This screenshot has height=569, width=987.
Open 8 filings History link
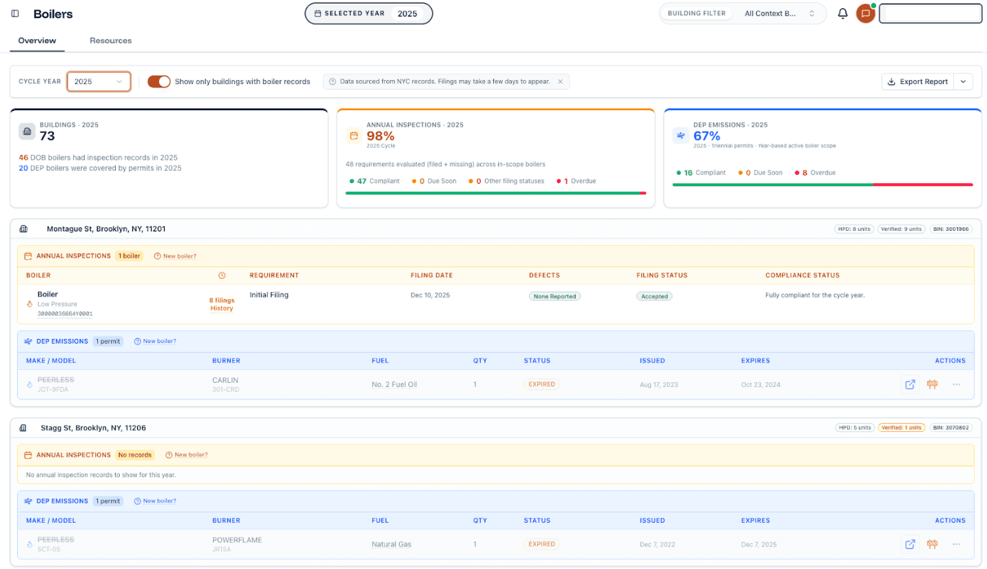click(x=222, y=304)
